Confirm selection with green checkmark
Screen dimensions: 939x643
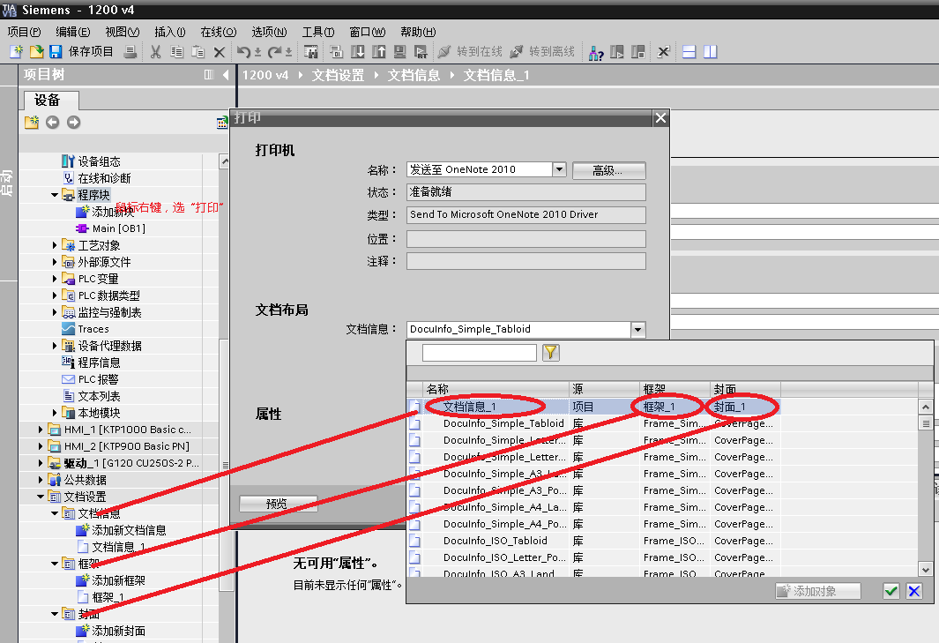click(891, 591)
